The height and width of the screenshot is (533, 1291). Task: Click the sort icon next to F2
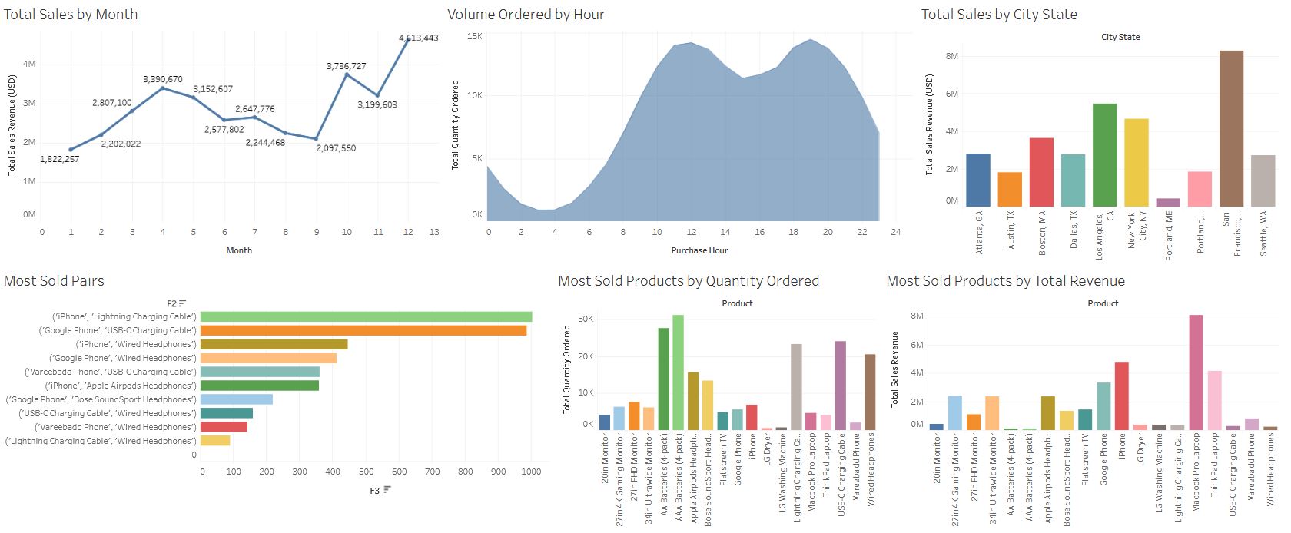(x=182, y=303)
